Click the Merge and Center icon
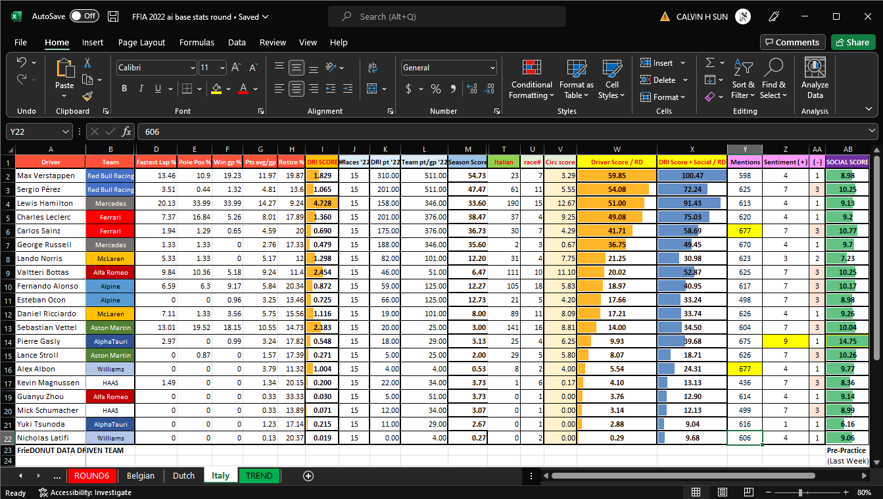 (372, 89)
